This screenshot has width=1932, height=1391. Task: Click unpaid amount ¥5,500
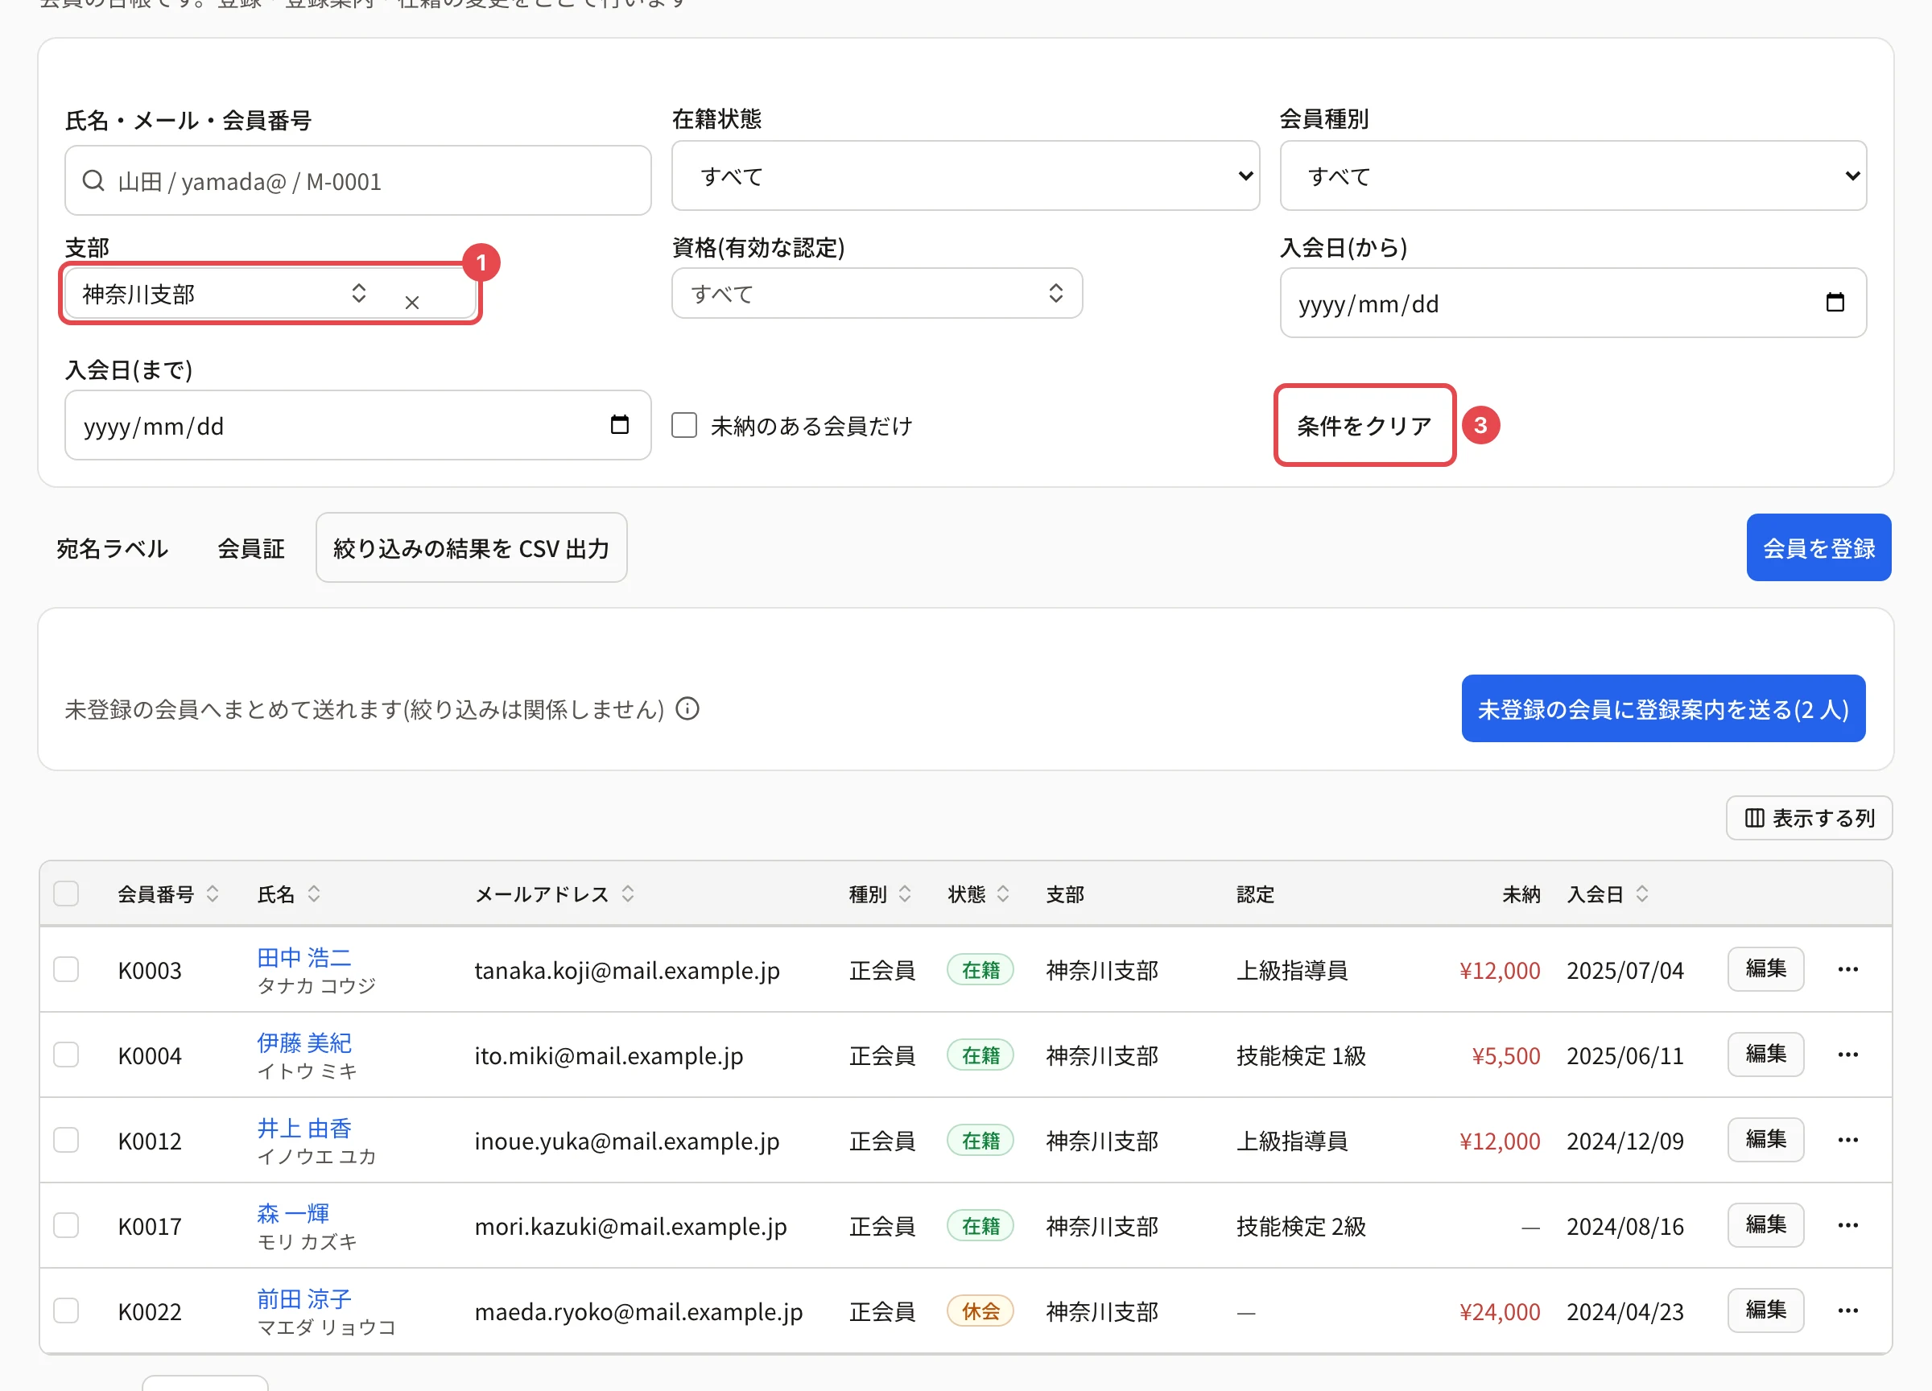pos(1506,1055)
